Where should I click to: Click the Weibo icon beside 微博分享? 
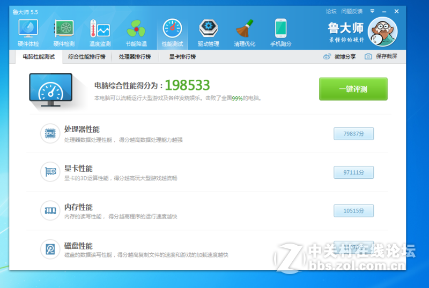(x=327, y=57)
